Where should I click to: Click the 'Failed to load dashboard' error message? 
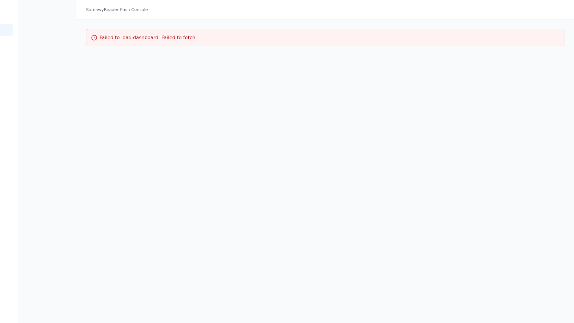coord(147,38)
